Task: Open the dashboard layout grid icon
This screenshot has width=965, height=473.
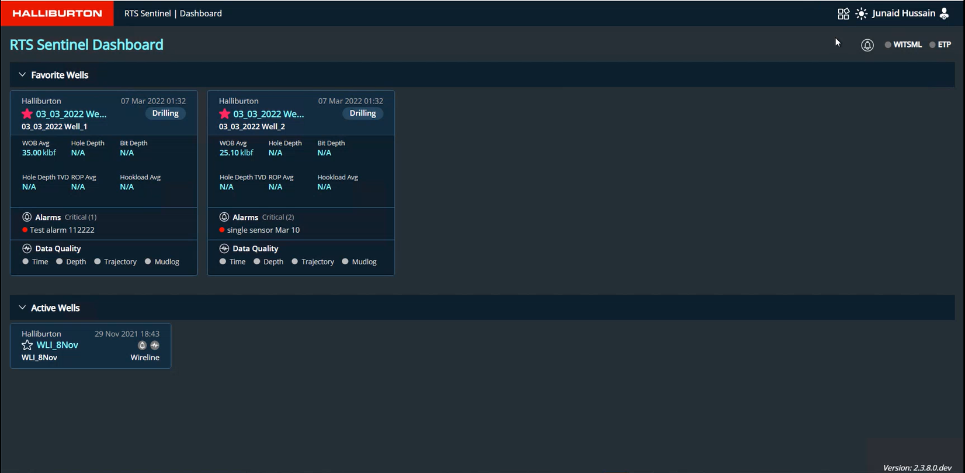Action: click(843, 13)
